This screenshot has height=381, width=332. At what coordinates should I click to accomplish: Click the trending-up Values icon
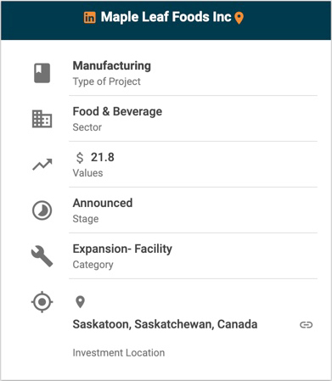coord(42,165)
